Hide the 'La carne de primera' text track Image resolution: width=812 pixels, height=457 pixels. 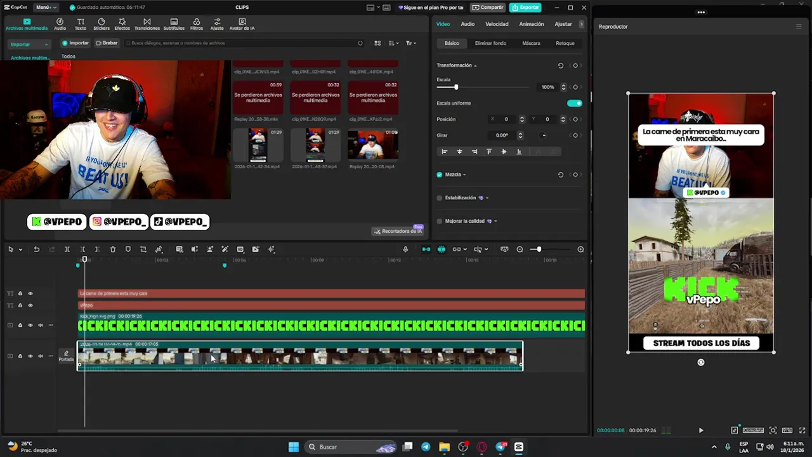(30, 293)
